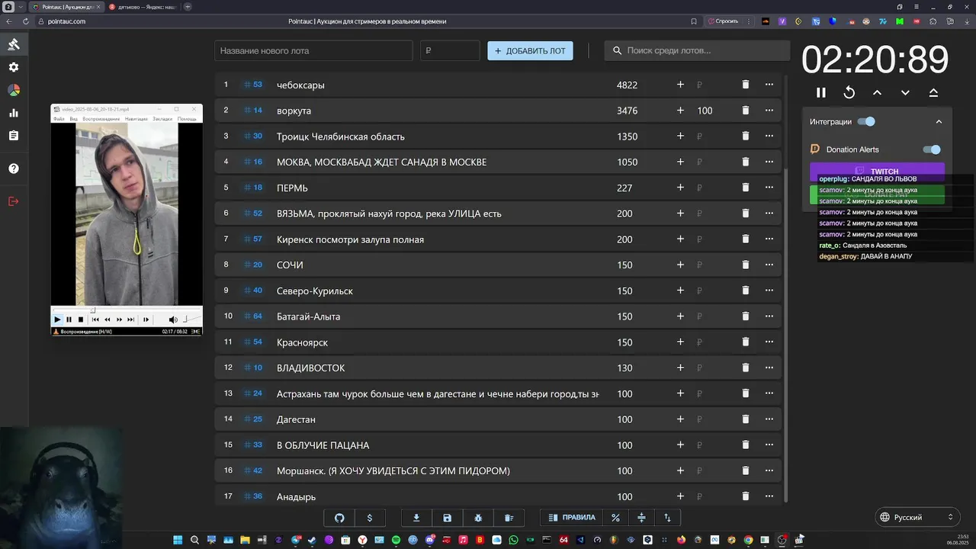Open the colored wheel icon in the sidebar
The image size is (976, 549).
coord(14,90)
